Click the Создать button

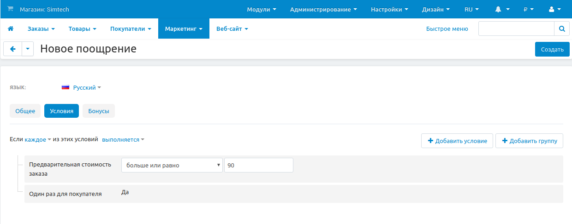[552, 49]
